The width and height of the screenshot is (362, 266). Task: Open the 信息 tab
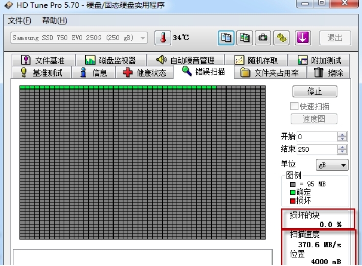pos(93,73)
